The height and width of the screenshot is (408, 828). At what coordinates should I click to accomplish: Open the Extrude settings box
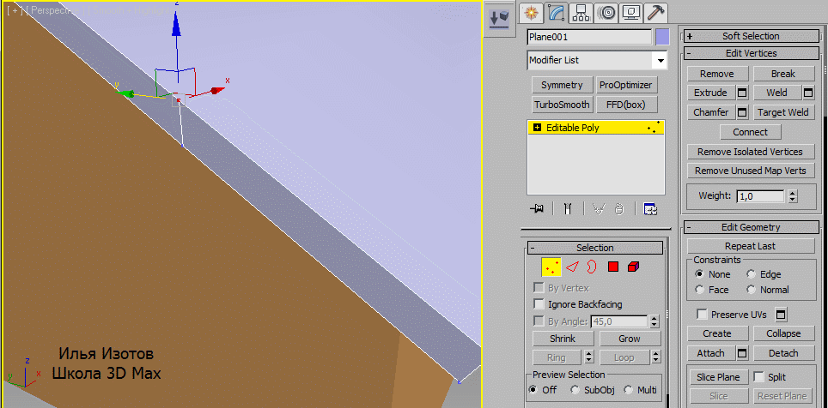[742, 93]
